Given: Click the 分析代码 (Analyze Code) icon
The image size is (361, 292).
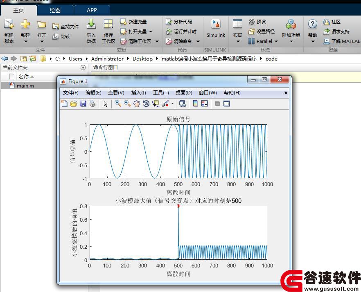Looking at the screenshot, I should pos(169,22).
